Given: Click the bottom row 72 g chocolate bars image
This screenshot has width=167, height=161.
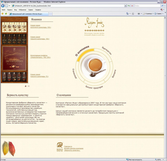Looking at the screenshot, I should 14,77.
